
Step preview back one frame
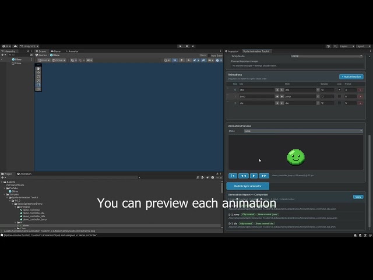tap(244, 176)
